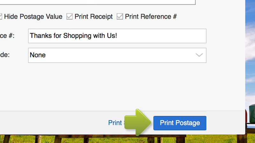Image resolution: width=255 pixels, height=143 pixels.
Task: Click the blank dialog area below the dropdown
Action: pyautogui.click(x=112, y=86)
